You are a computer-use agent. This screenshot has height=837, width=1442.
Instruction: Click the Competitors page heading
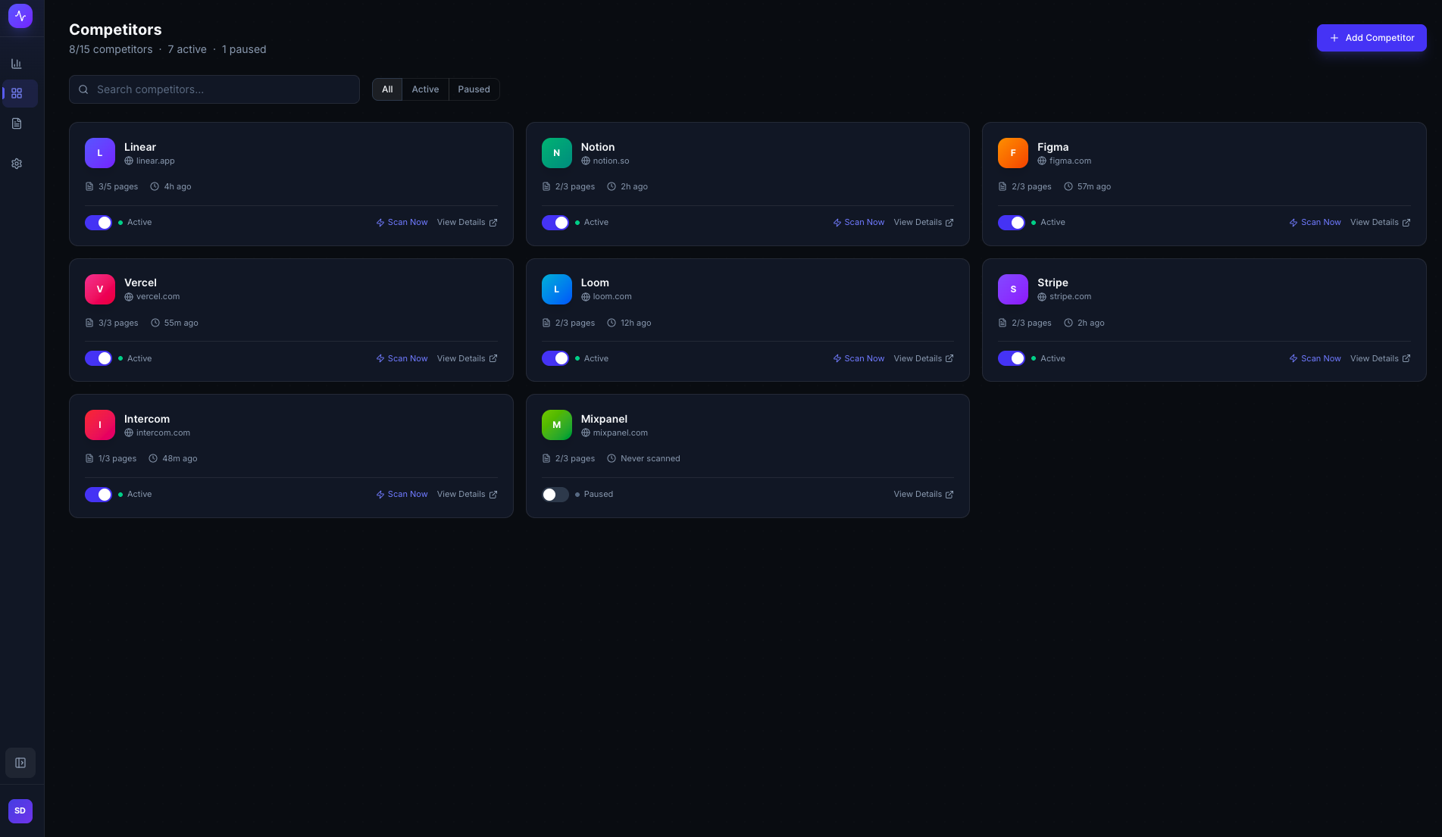point(115,30)
